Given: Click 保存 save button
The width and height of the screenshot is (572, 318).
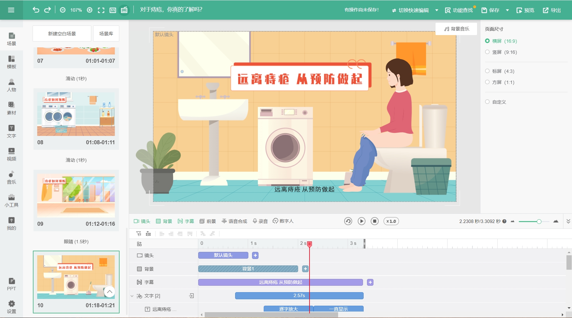Looking at the screenshot, I should (490, 10).
